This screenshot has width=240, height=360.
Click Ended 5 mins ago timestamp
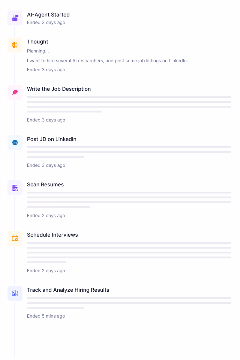point(46,316)
